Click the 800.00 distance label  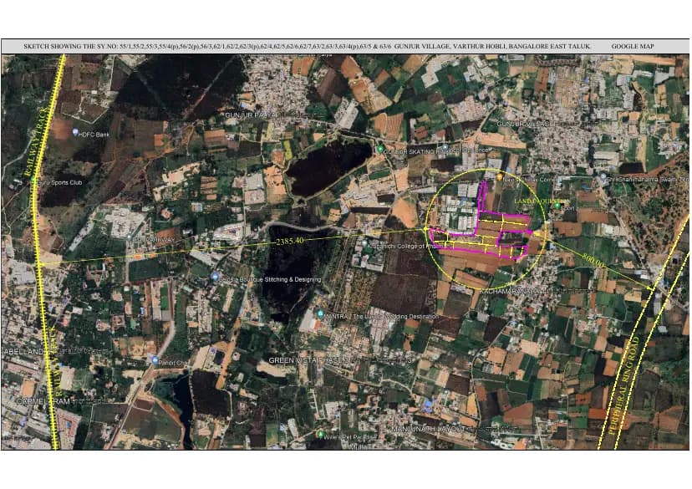tap(593, 261)
